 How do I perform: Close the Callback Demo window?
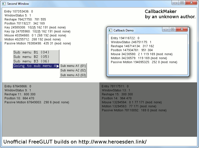tap(182, 29)
